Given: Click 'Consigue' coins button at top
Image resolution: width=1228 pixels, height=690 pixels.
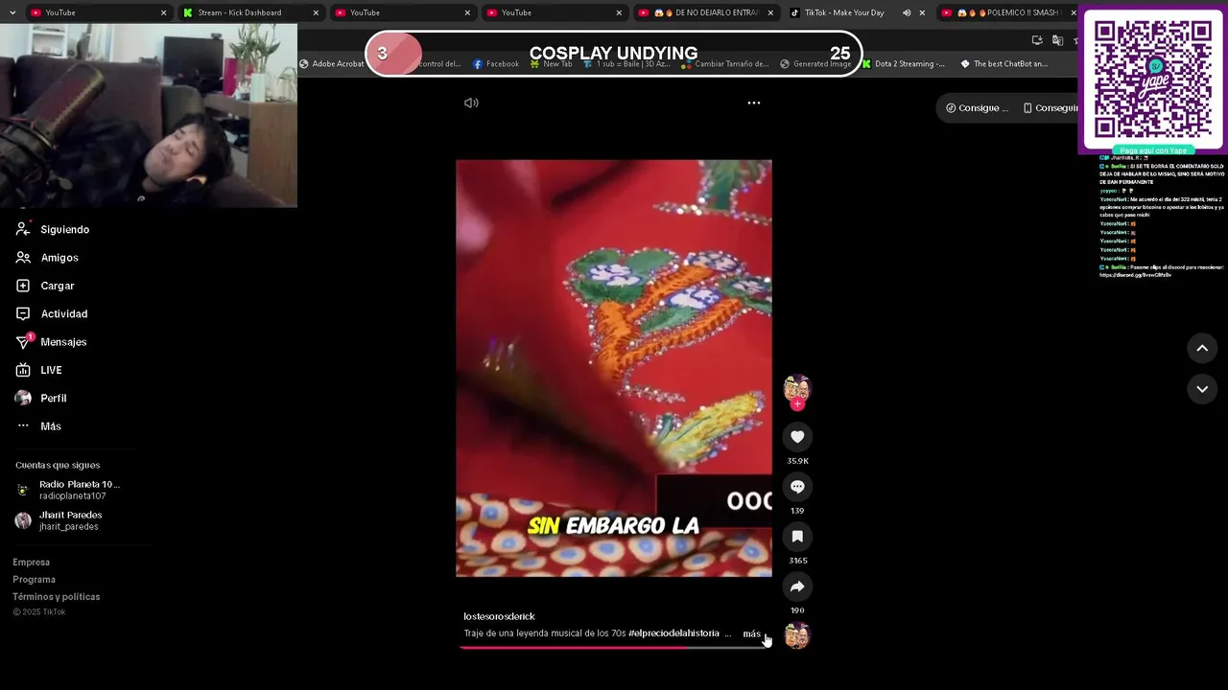Looking at the screenshot, I should pyautogui.click(x=977, y=107).
